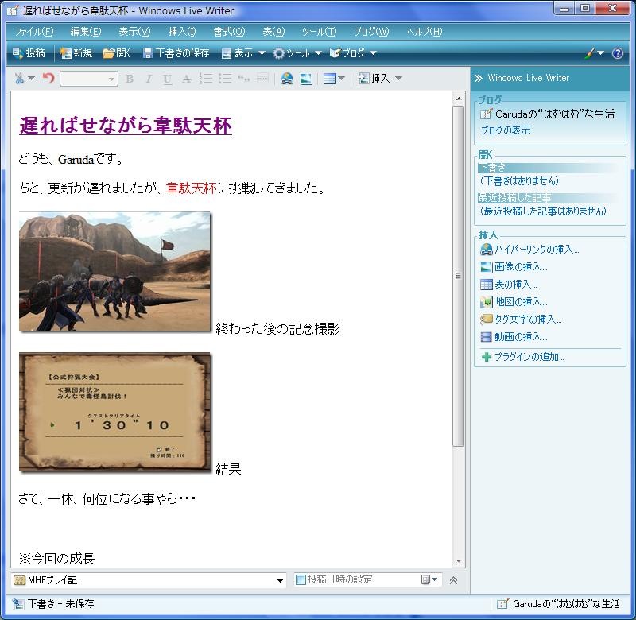Screen dimensions: 636x620
Task: Open the 表示 view dropdown in toolbar
Action: click(243, 53)
